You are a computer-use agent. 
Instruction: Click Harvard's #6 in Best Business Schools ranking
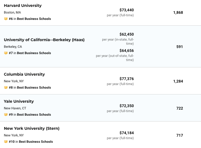(30, 19)
